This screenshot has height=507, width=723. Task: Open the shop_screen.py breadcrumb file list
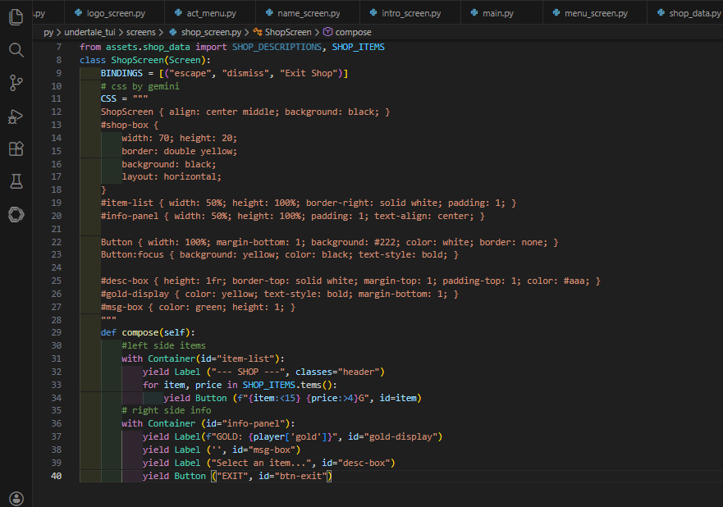tap(211, 32)
